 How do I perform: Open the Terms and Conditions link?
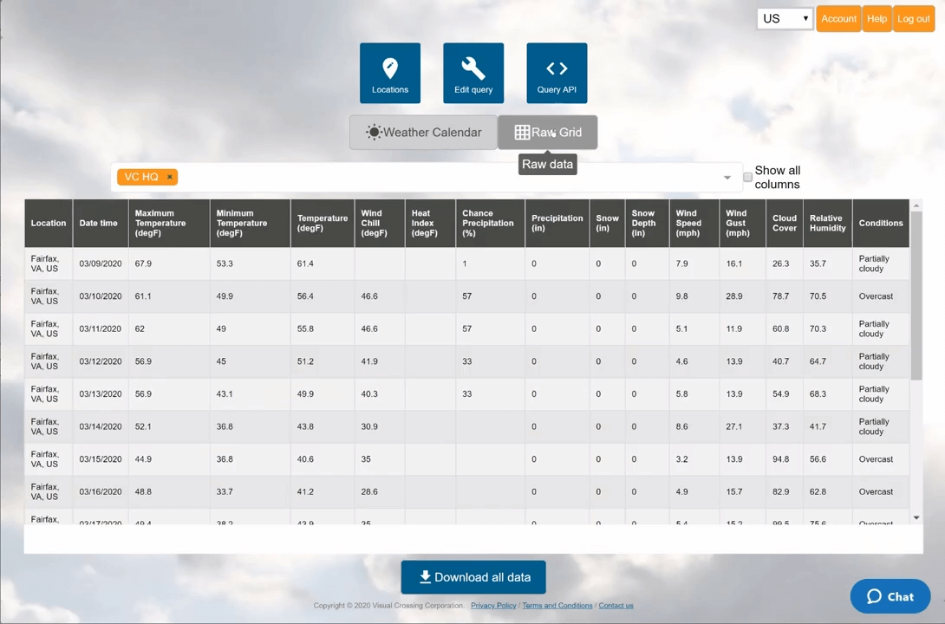(557, 606)
